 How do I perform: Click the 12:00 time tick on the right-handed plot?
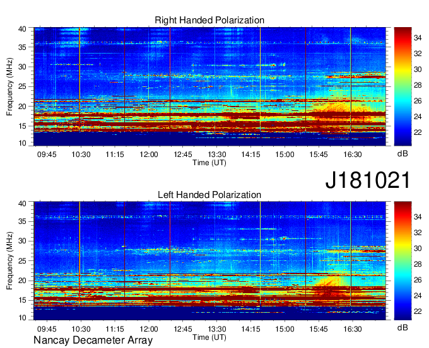149,154
